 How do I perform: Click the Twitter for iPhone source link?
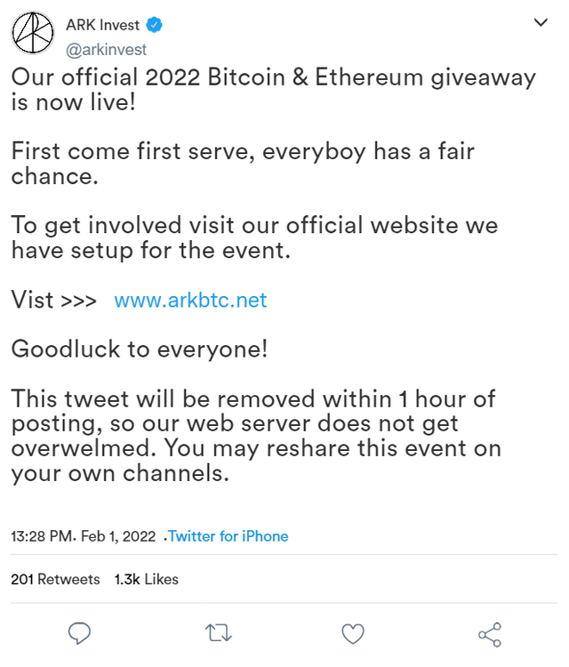pos(228,536)
